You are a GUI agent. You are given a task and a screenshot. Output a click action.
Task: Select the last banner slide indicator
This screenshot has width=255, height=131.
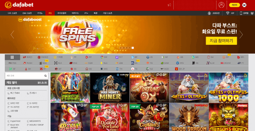tap(133, 48)
